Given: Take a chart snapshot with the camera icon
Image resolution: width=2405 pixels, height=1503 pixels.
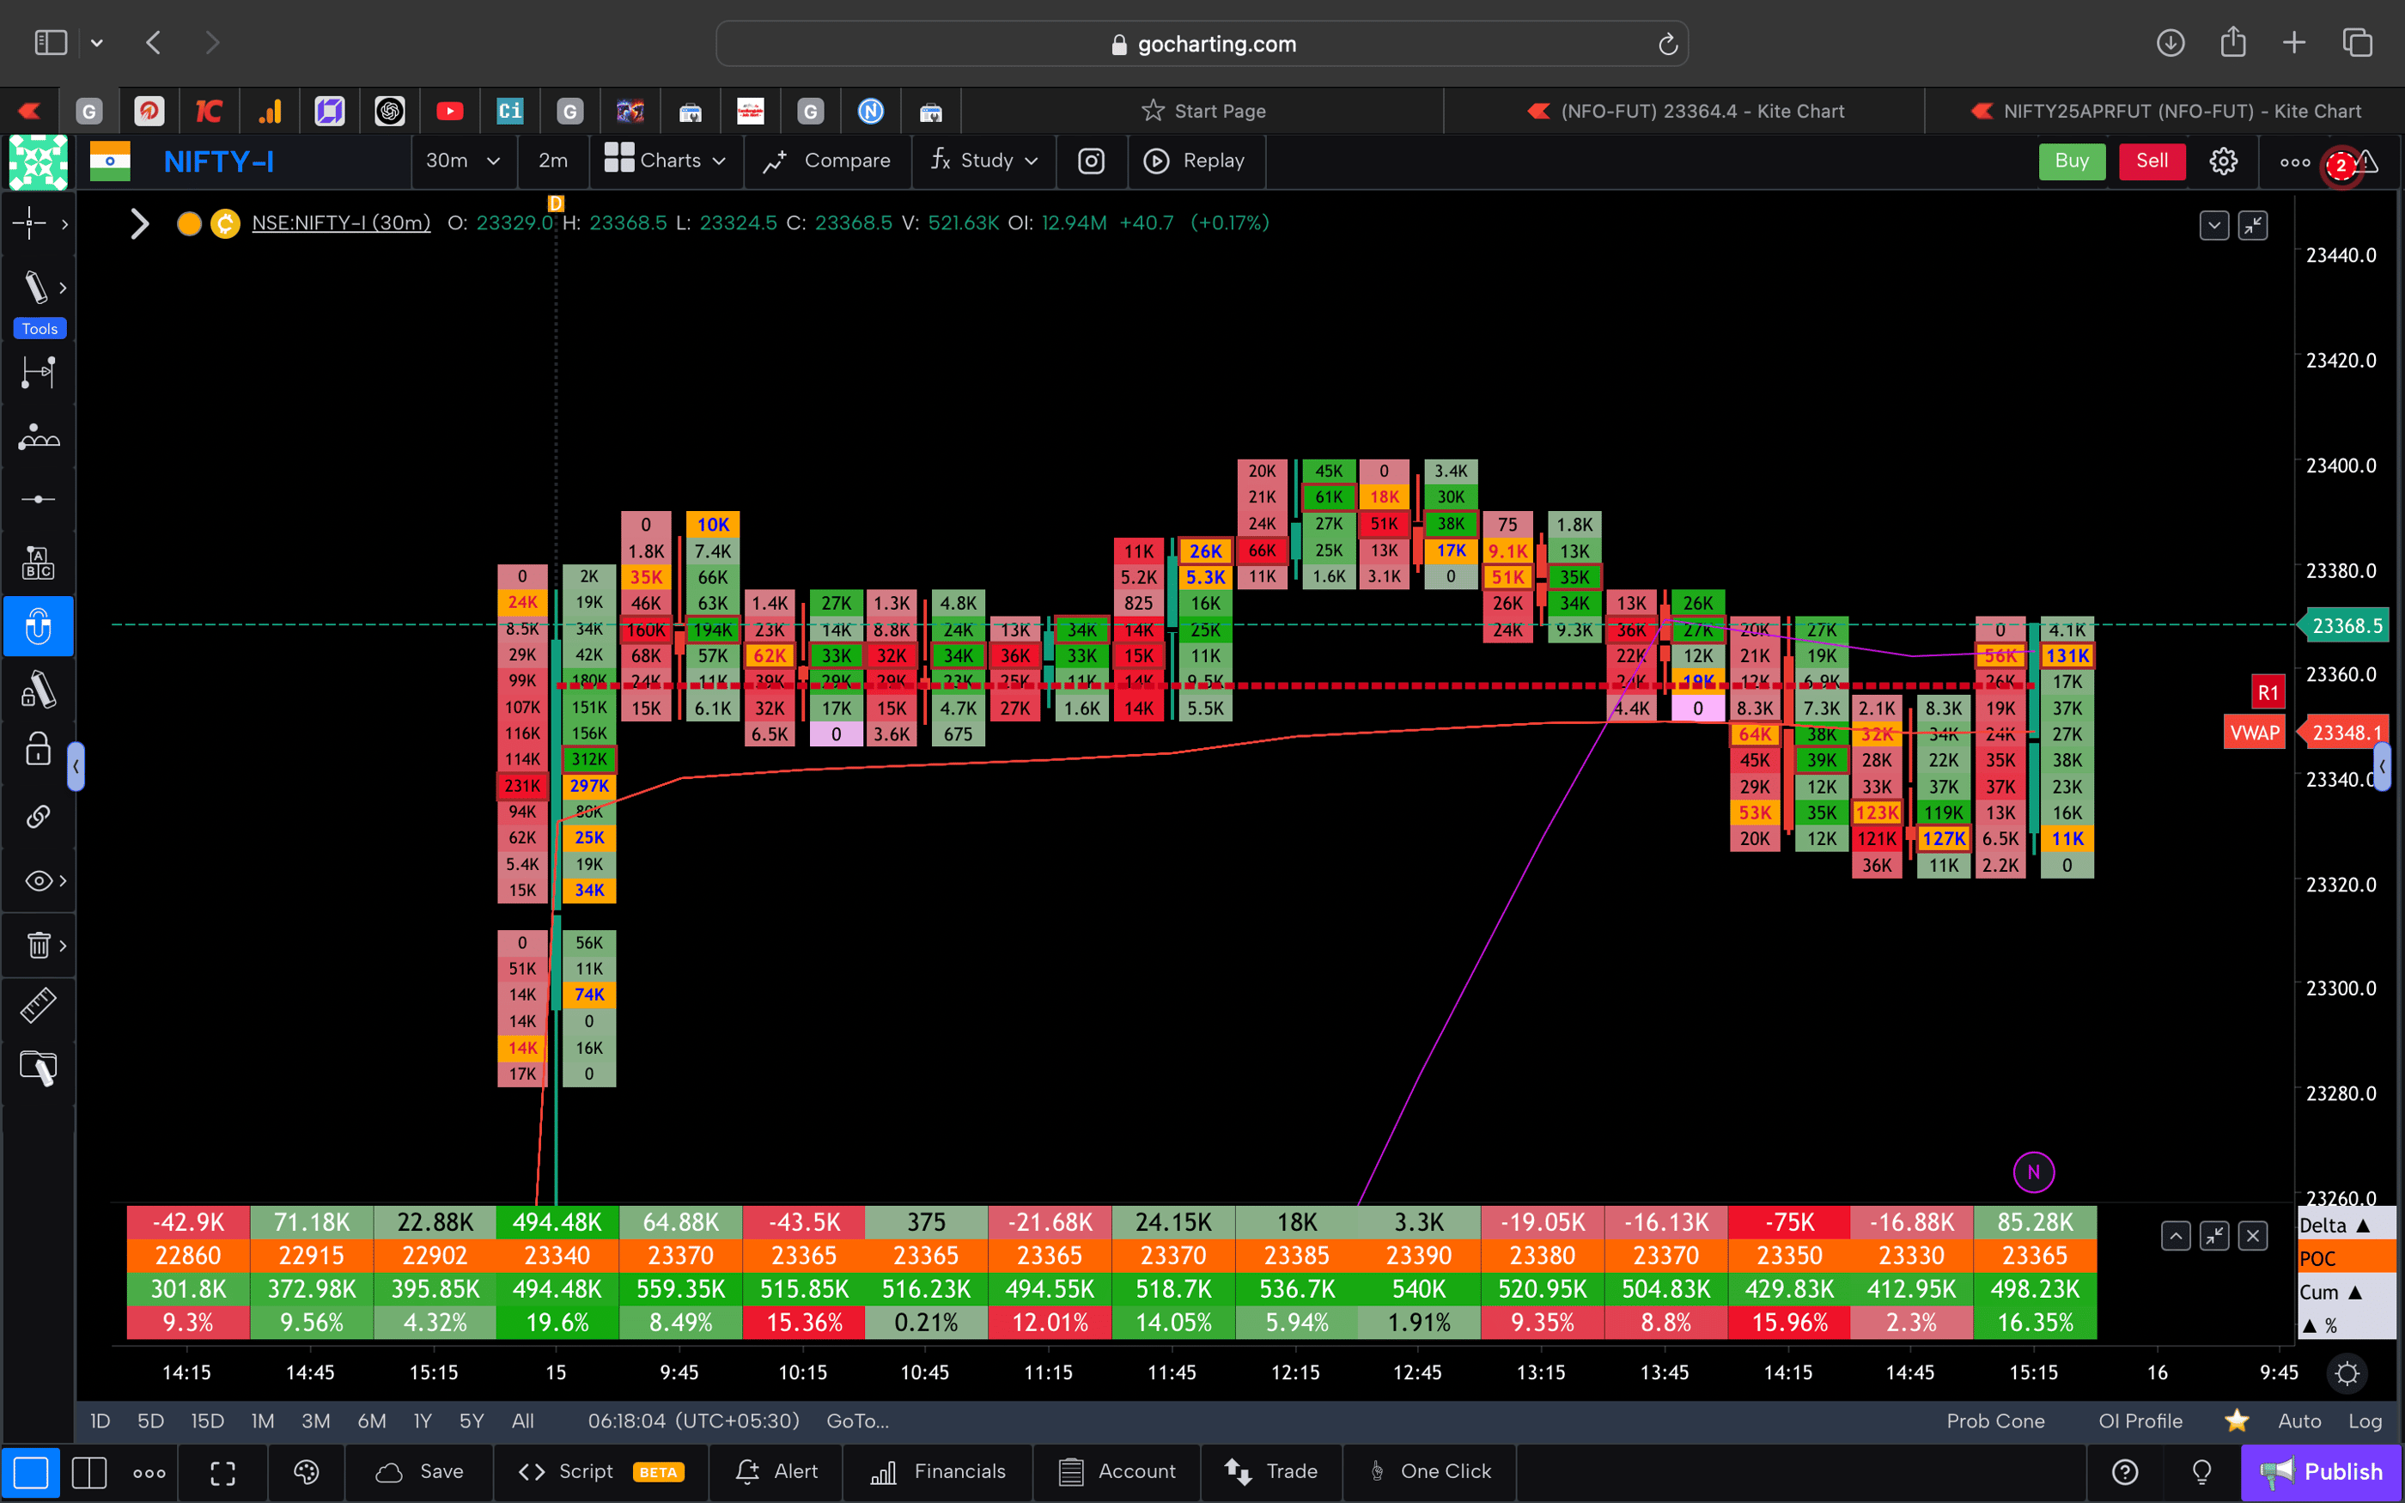Looking at the screenshot, I should coord(1090,160).
